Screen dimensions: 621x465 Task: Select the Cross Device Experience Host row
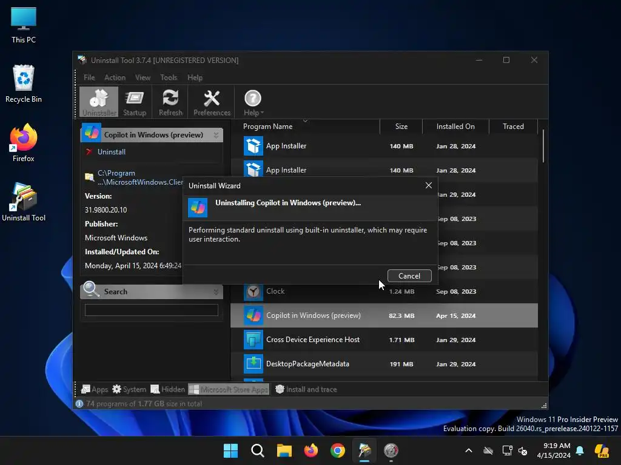(384, 340)
